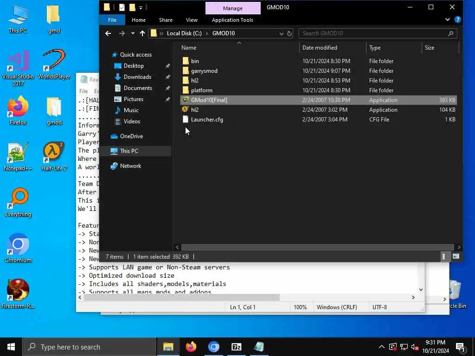This screenshot has height=356, width=475.
Task: Go up one folder level
Action: (142, 33)
